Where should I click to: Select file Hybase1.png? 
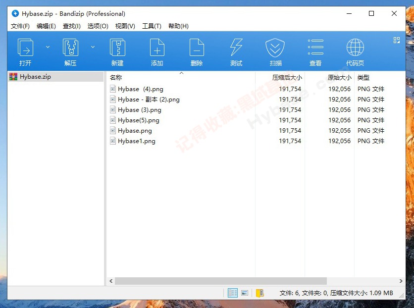tap(137, 141)
